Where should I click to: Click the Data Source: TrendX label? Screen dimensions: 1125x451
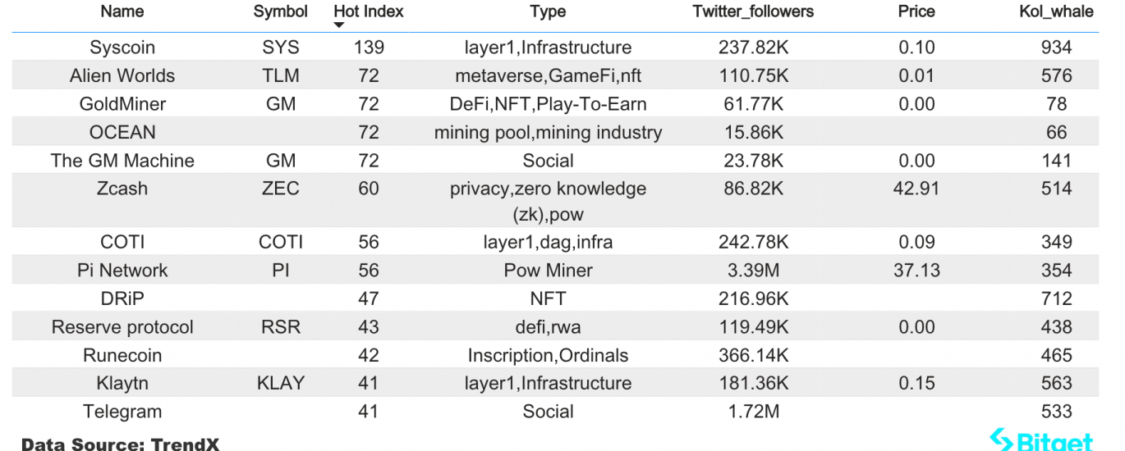[x=121, y=444]
